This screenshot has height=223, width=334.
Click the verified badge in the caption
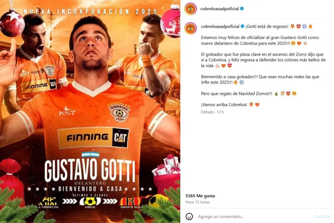(x=242, y=26)
